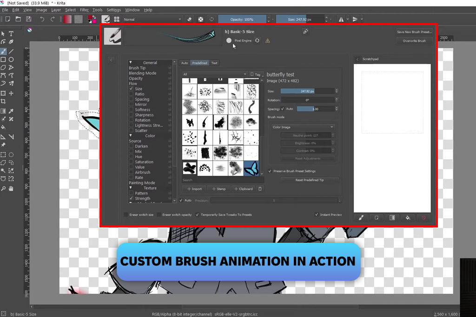Open the All brush tip filter dropdown
This screenshot has width=476, height=317.
pos(215,74)
